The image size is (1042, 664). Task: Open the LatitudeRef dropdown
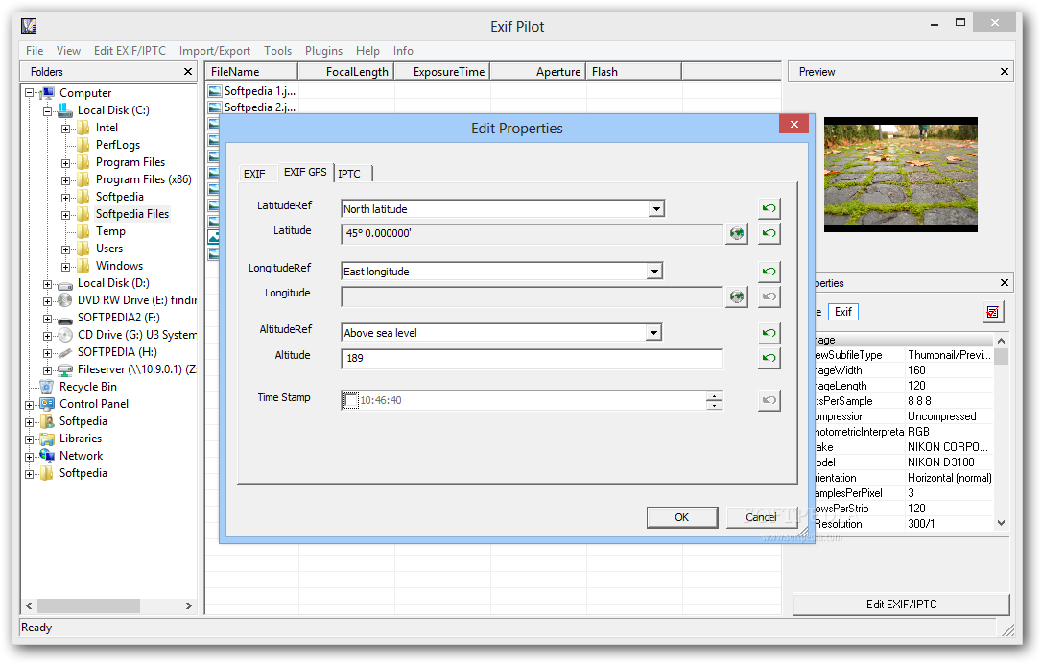pos(656,209)
